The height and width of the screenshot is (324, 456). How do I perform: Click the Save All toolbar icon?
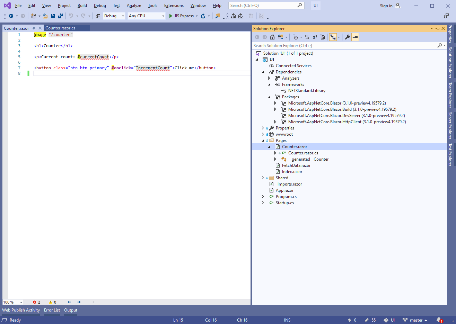(60, 16)
